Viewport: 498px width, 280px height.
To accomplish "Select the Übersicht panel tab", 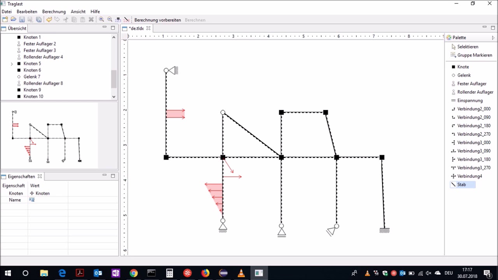I will point(14,28).
